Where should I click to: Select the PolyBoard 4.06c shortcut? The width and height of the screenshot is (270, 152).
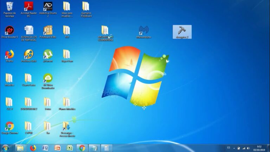pos(48,32)
